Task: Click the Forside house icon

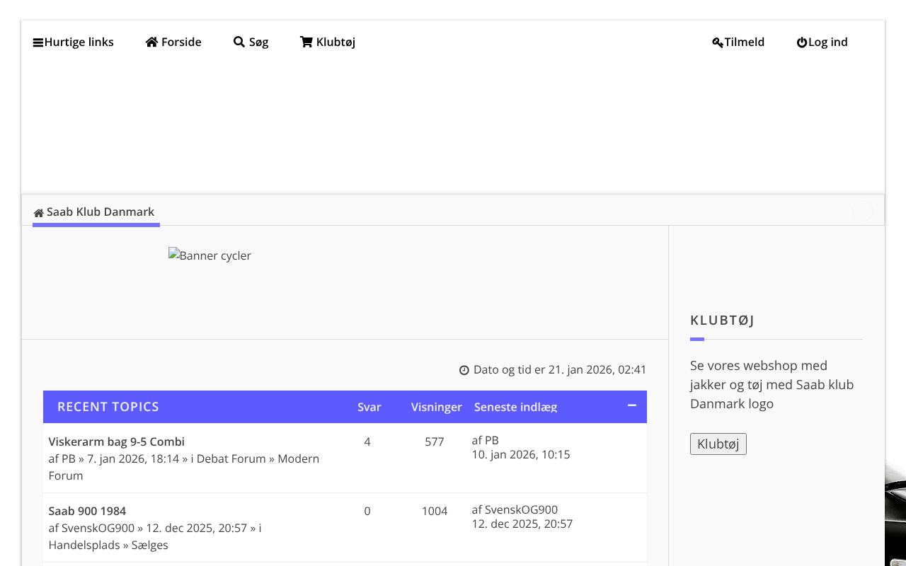Action: pos(151,42)
